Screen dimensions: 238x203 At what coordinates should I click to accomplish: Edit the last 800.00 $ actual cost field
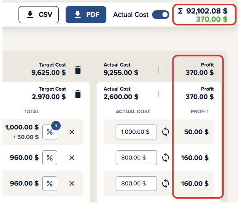point(136,184)
